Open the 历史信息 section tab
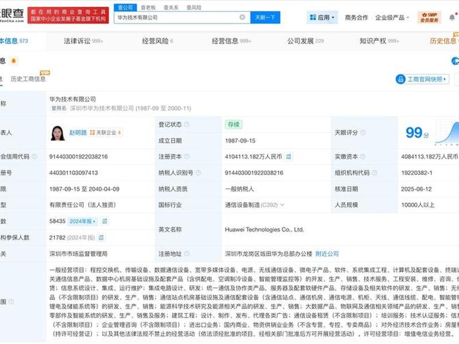459x344 pixels. coord(444,41)
